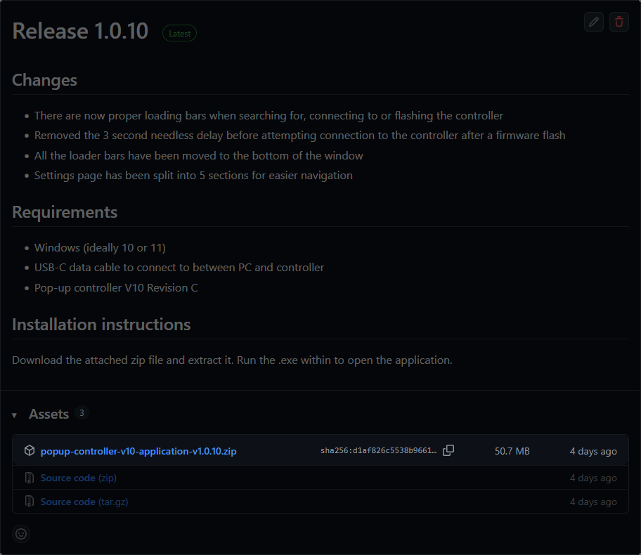Click the Changes section heading
This screenshot has width=641, height=555.
coord(44,80)
